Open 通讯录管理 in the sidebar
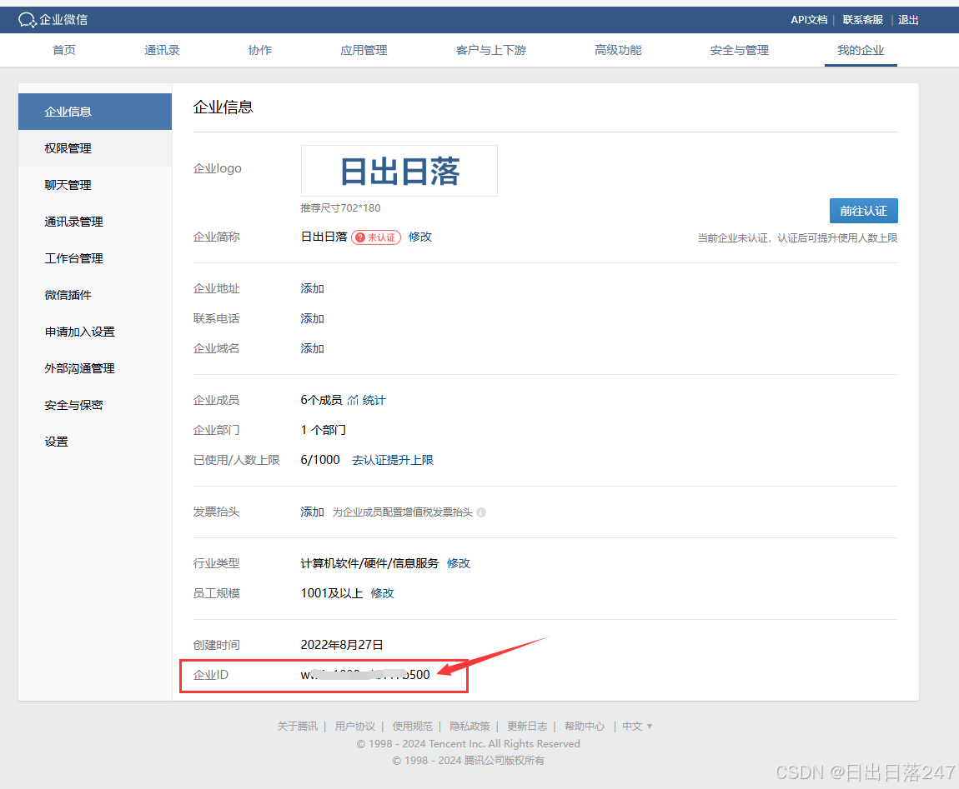 [x=95, y=222]
